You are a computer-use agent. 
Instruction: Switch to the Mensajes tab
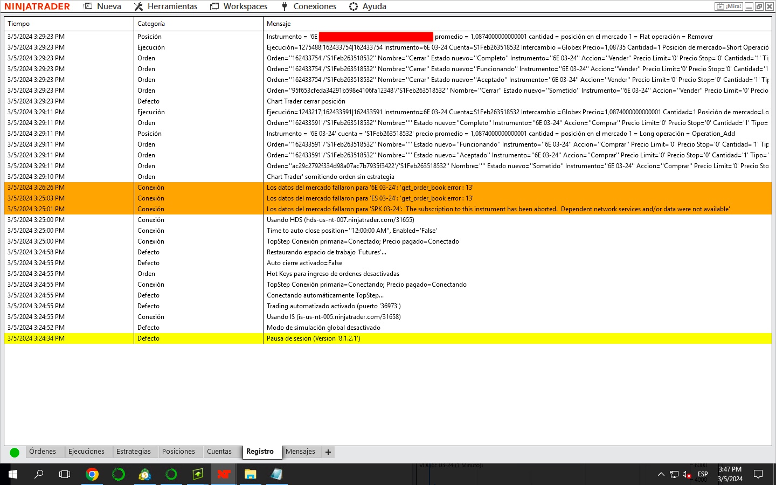[x=301, y=452]
